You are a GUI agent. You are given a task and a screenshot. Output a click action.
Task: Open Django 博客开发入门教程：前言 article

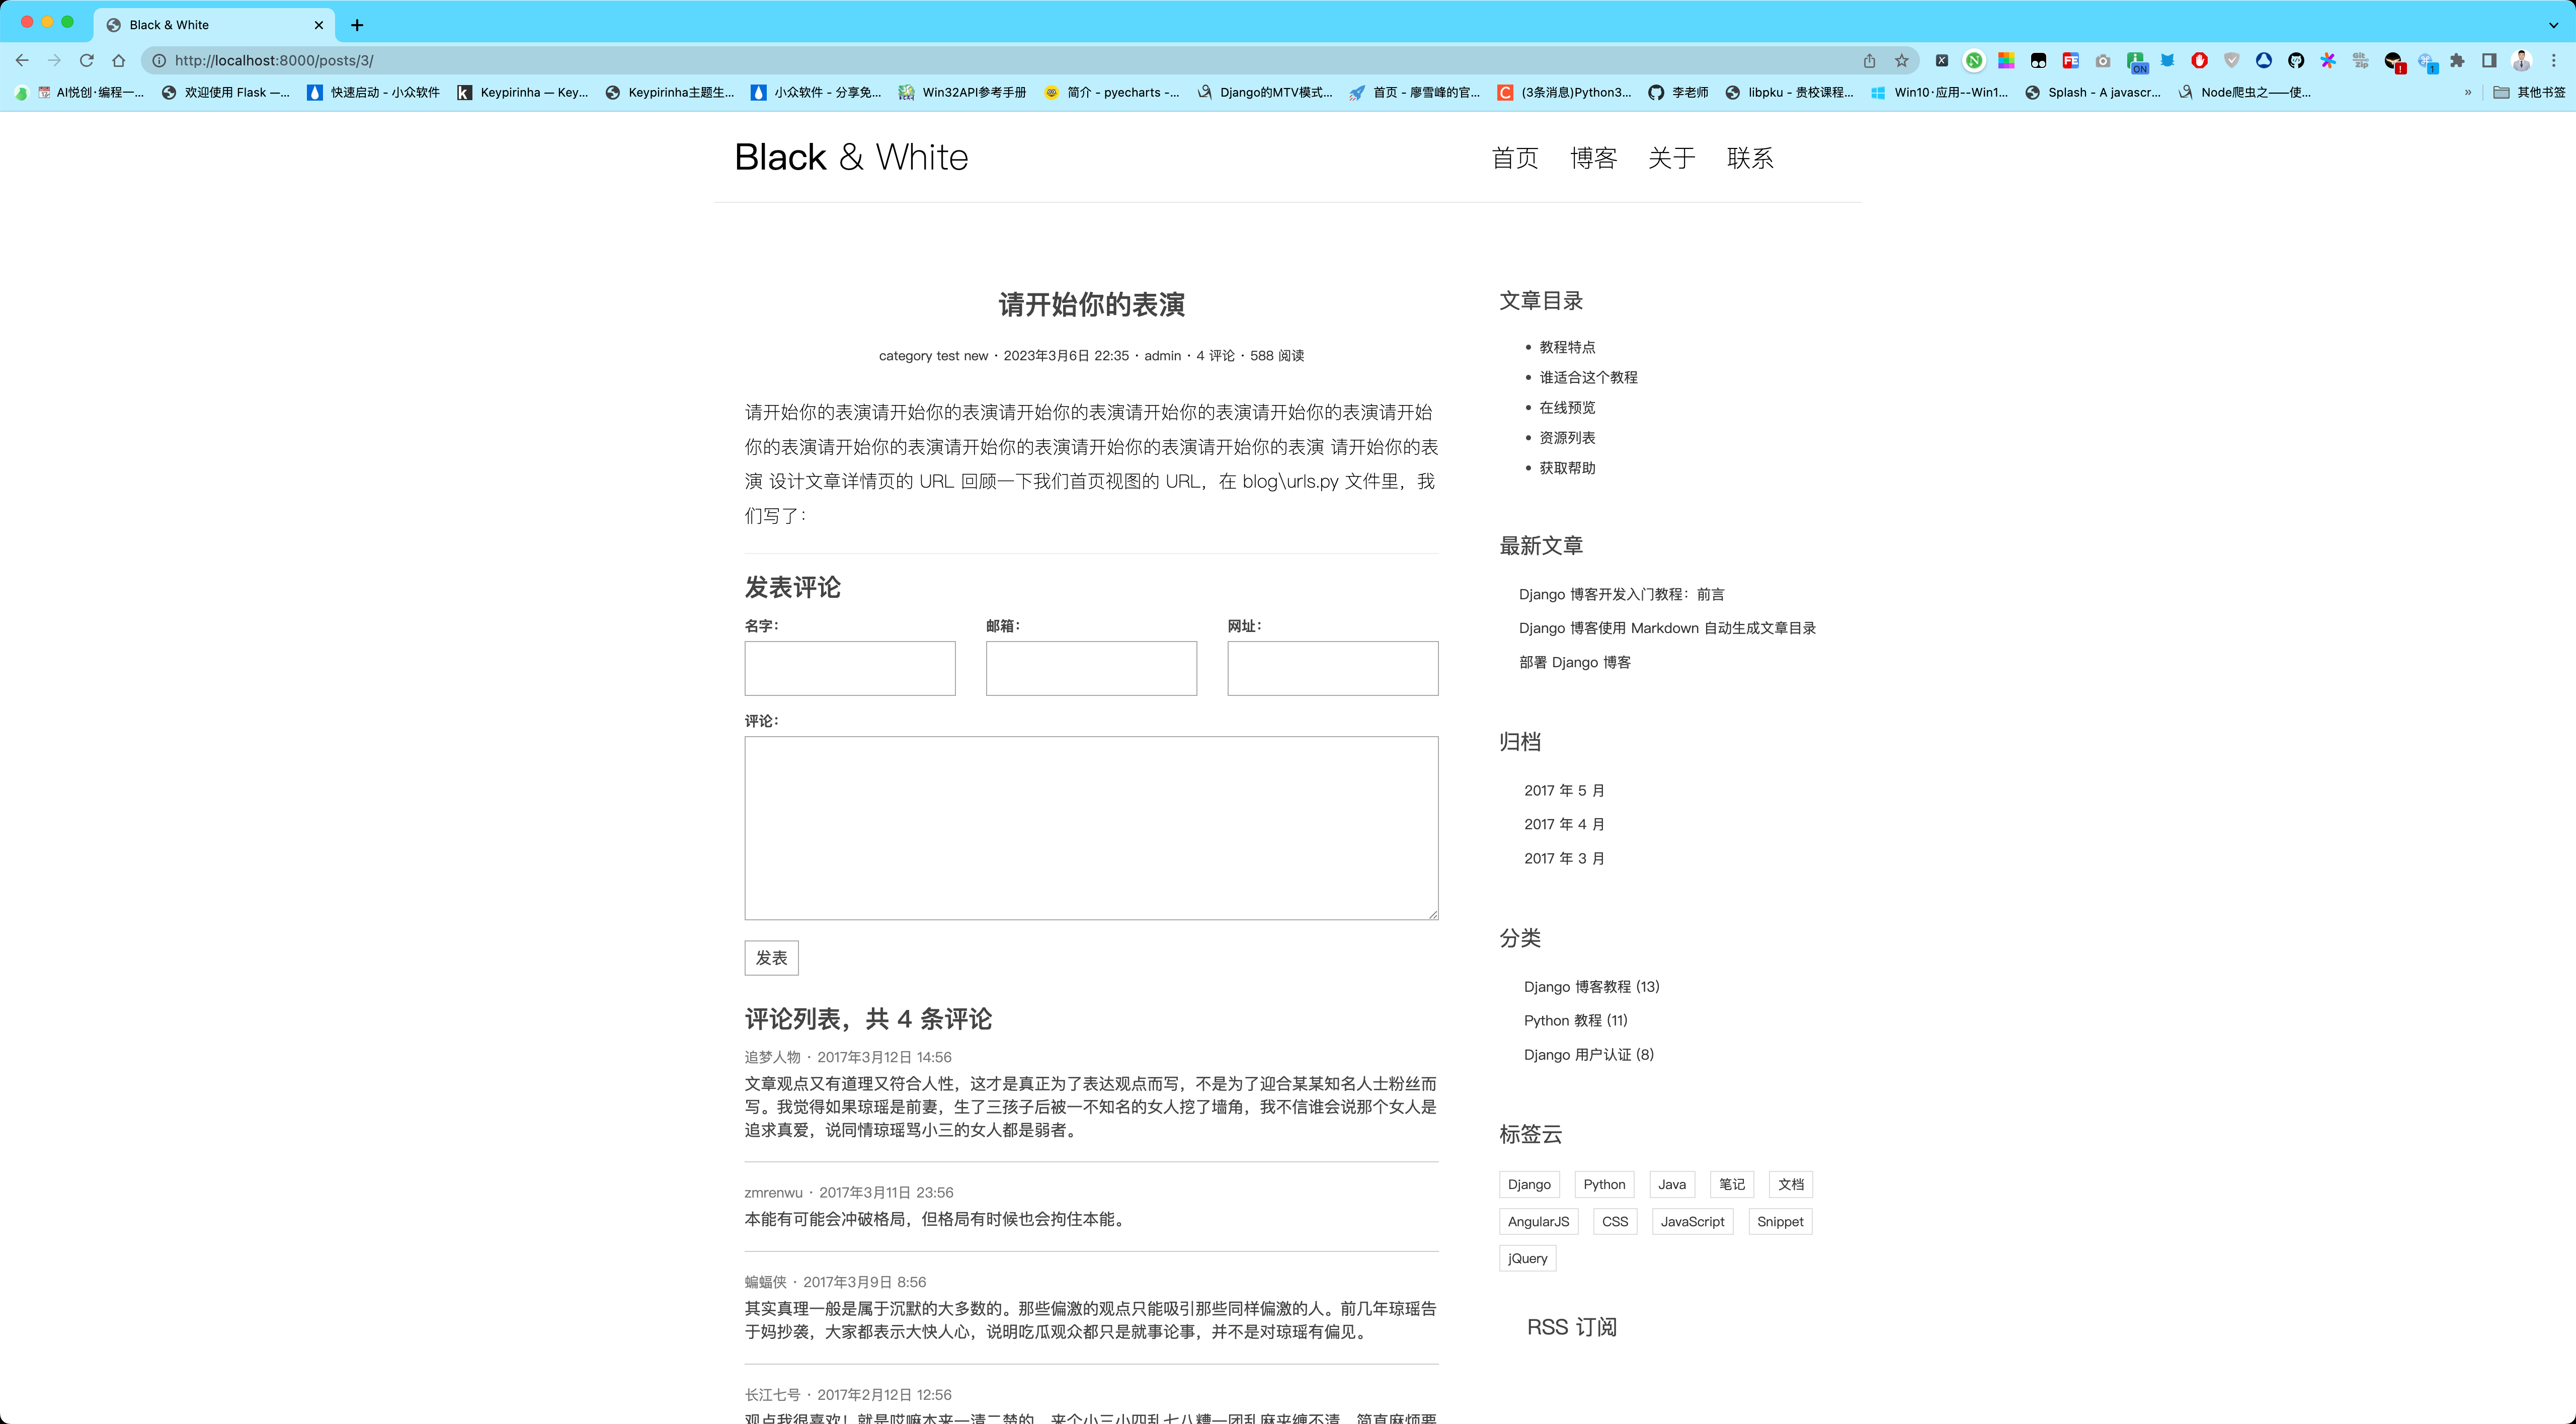coord(1621,594)
